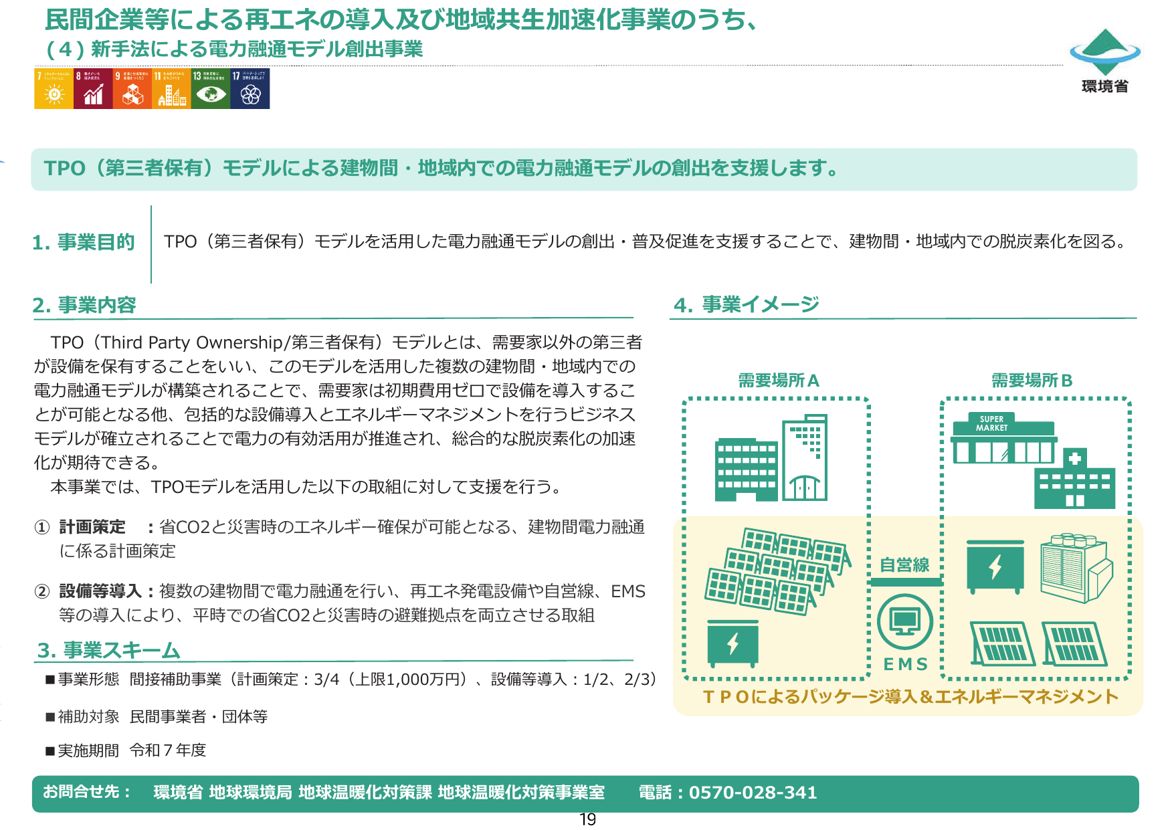Click the 環境省 ministry logo emblem
The image size is (1174, 830).
click(1105, 52)
